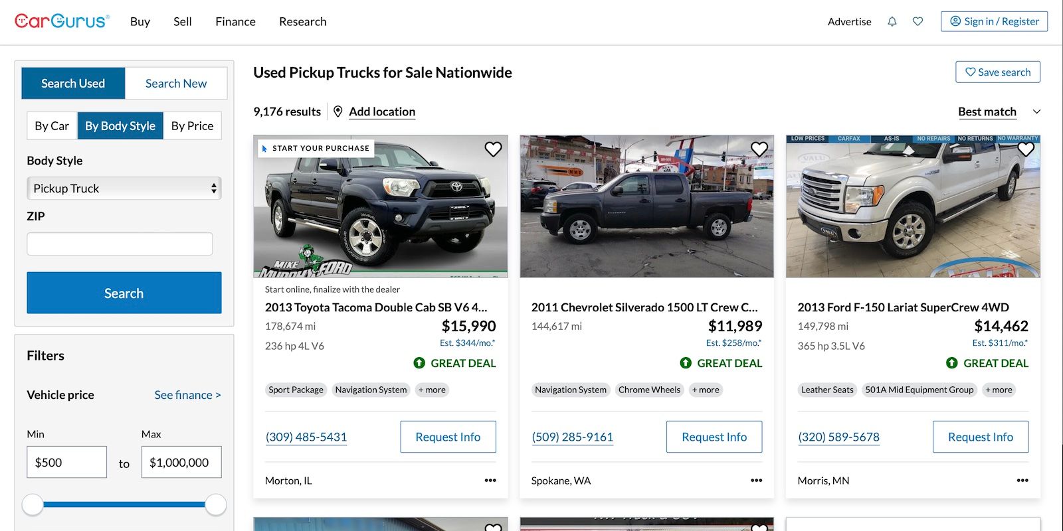Click inside the ZIP input field
This screenshot has height=531, width=1063.
click(120, 244)
